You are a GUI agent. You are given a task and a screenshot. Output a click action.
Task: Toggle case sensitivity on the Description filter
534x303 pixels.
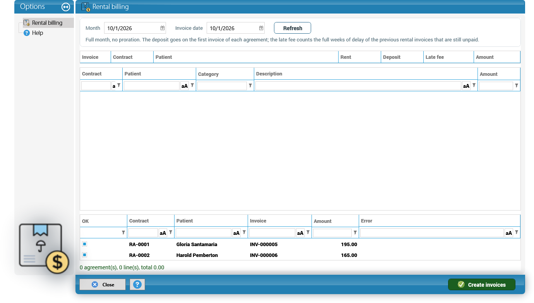click(x=466, y=86)
